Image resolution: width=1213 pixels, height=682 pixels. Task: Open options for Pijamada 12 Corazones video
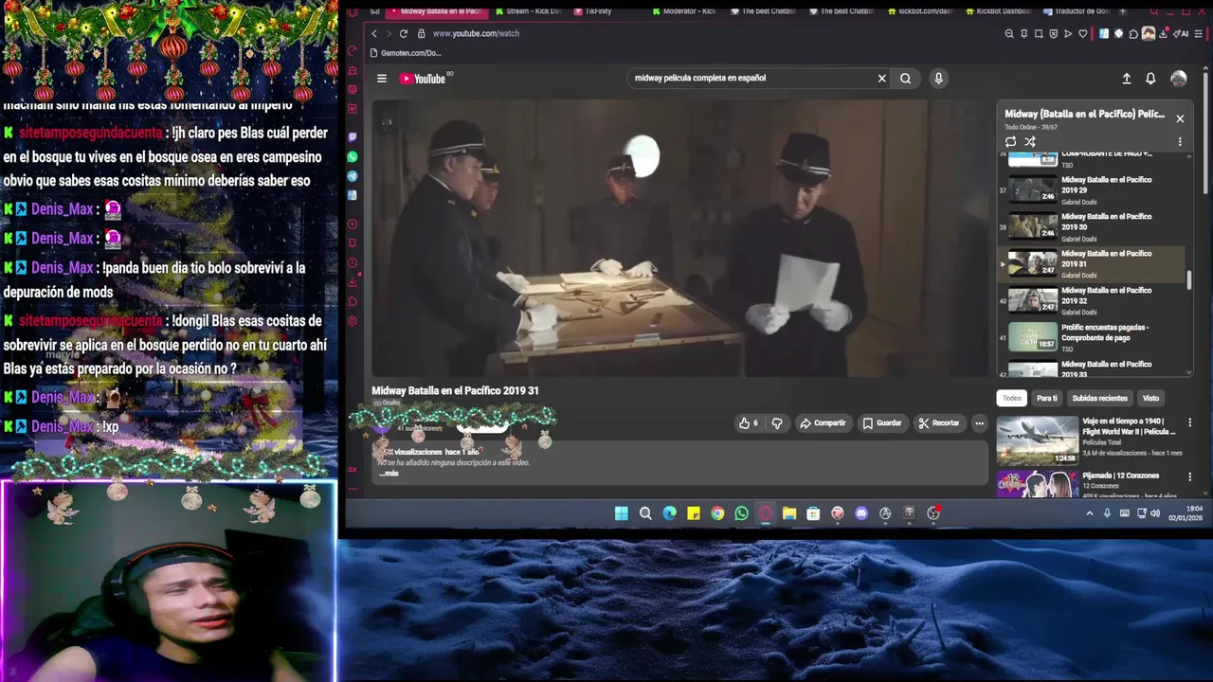tap(1190, 476)
